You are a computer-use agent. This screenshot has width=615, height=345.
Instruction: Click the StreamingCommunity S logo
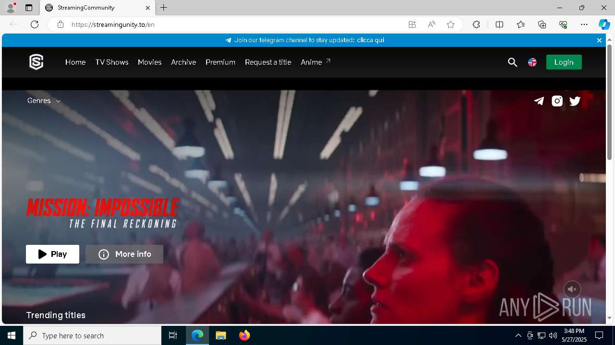click(36, 62)
